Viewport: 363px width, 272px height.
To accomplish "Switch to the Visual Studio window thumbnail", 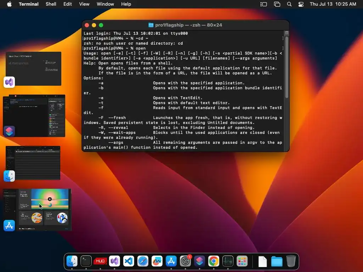I will point(34,69).
